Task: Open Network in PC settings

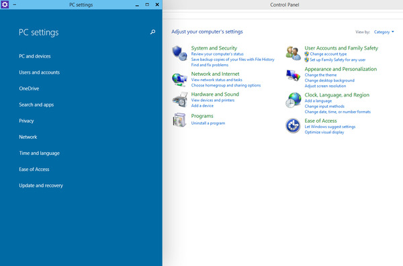Action: tap(28, 137)
